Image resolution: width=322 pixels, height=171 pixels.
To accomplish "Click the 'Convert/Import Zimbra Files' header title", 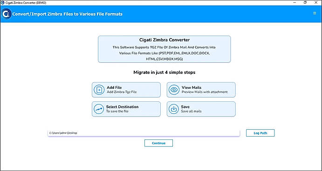I will point(68,14).
